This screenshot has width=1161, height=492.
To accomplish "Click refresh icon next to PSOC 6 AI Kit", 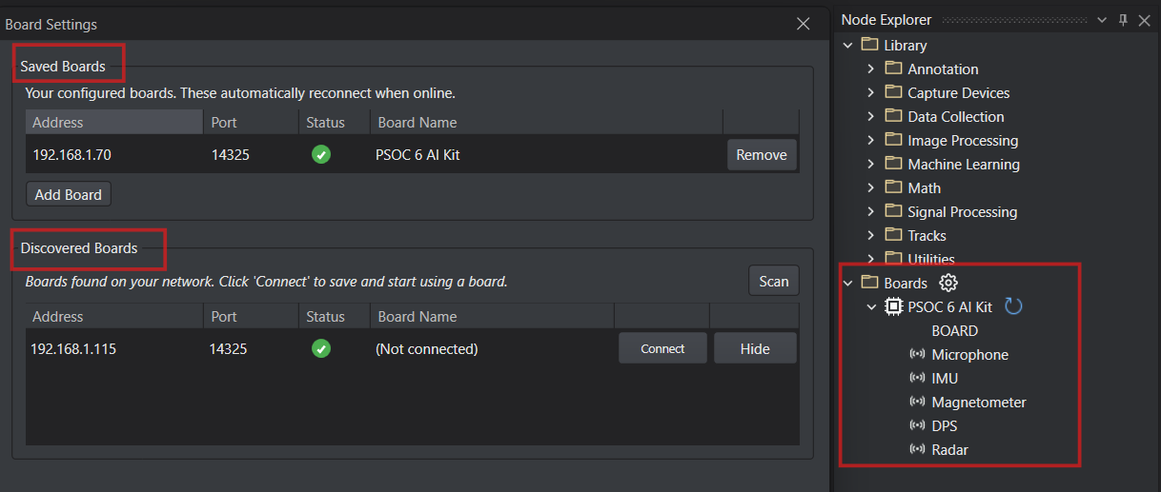I will [1014, 306].
